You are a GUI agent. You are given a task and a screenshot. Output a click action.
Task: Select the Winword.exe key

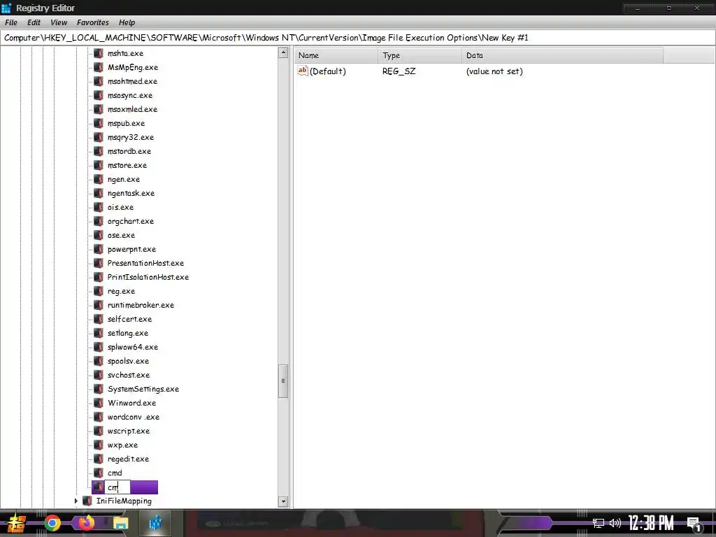(x=131, y=403)
